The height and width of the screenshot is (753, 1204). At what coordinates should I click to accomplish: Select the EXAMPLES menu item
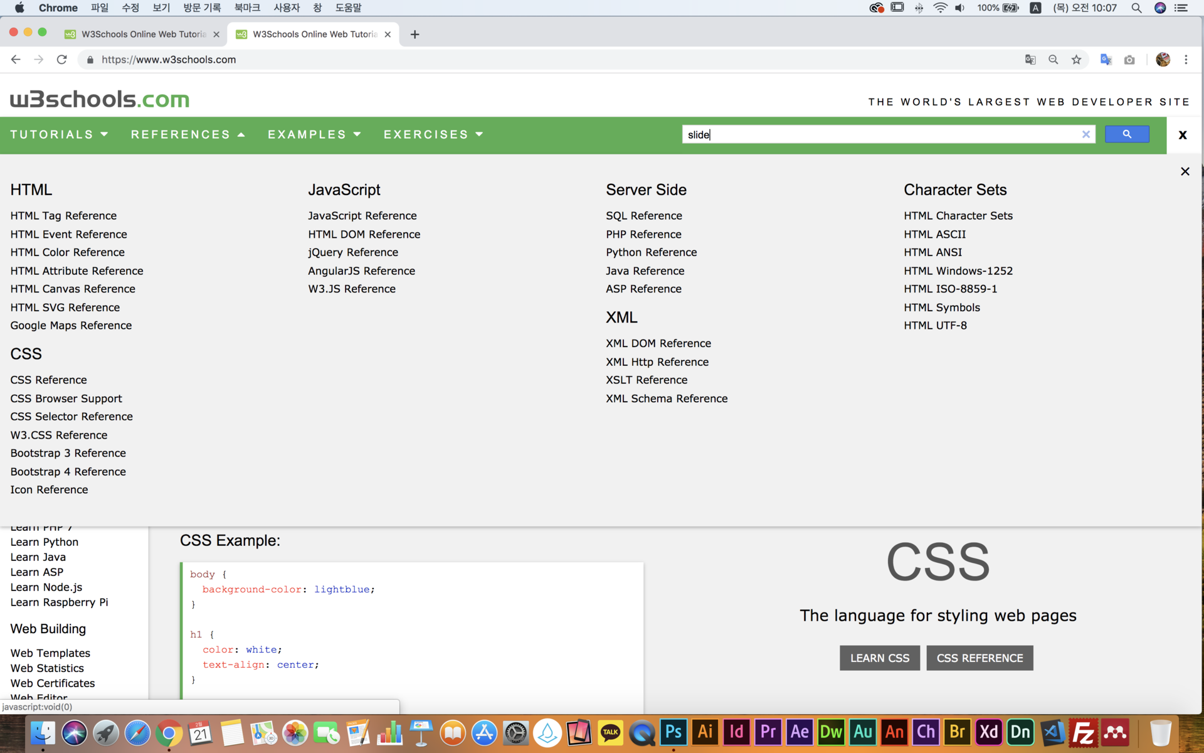(x=314, y=134)
